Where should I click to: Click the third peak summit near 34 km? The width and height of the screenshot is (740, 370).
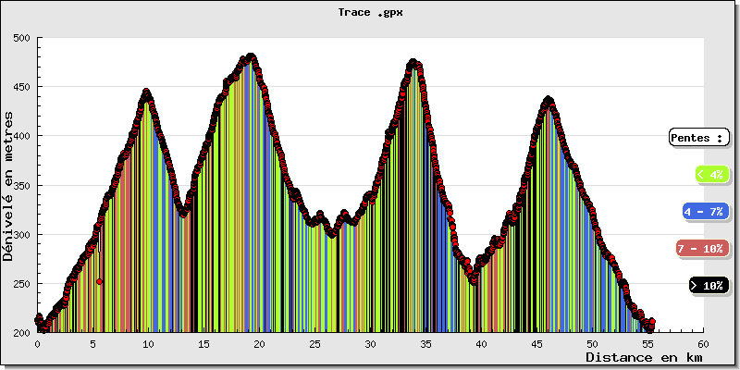pos(413,63)
